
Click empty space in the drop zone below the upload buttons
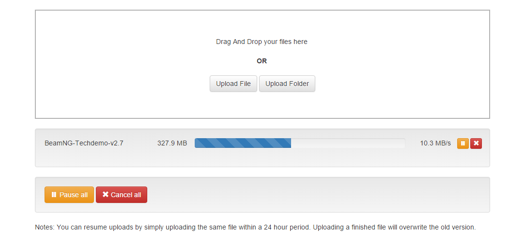point(262,105)
